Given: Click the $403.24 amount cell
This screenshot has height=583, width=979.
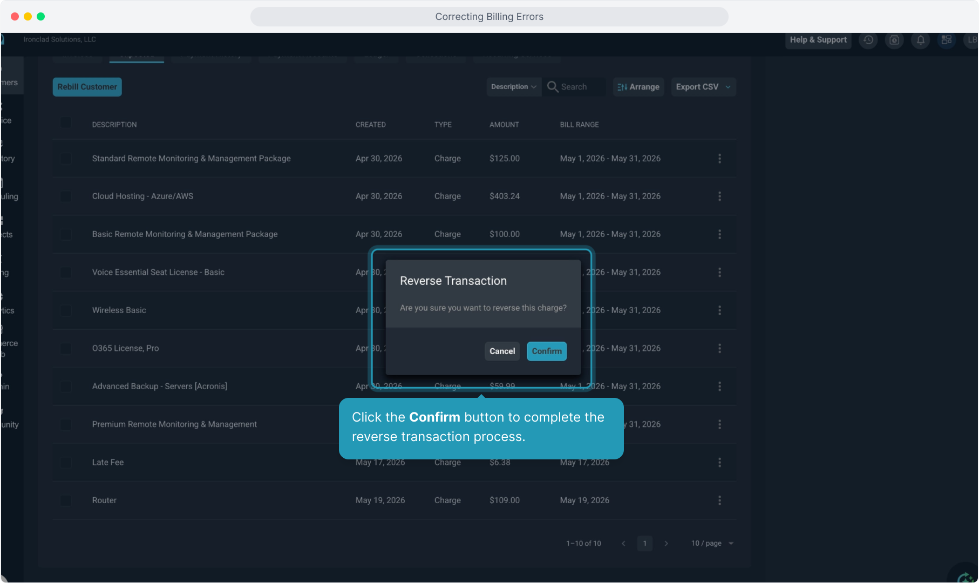Looking at the screenshot, I should click(x=505, y=196).
